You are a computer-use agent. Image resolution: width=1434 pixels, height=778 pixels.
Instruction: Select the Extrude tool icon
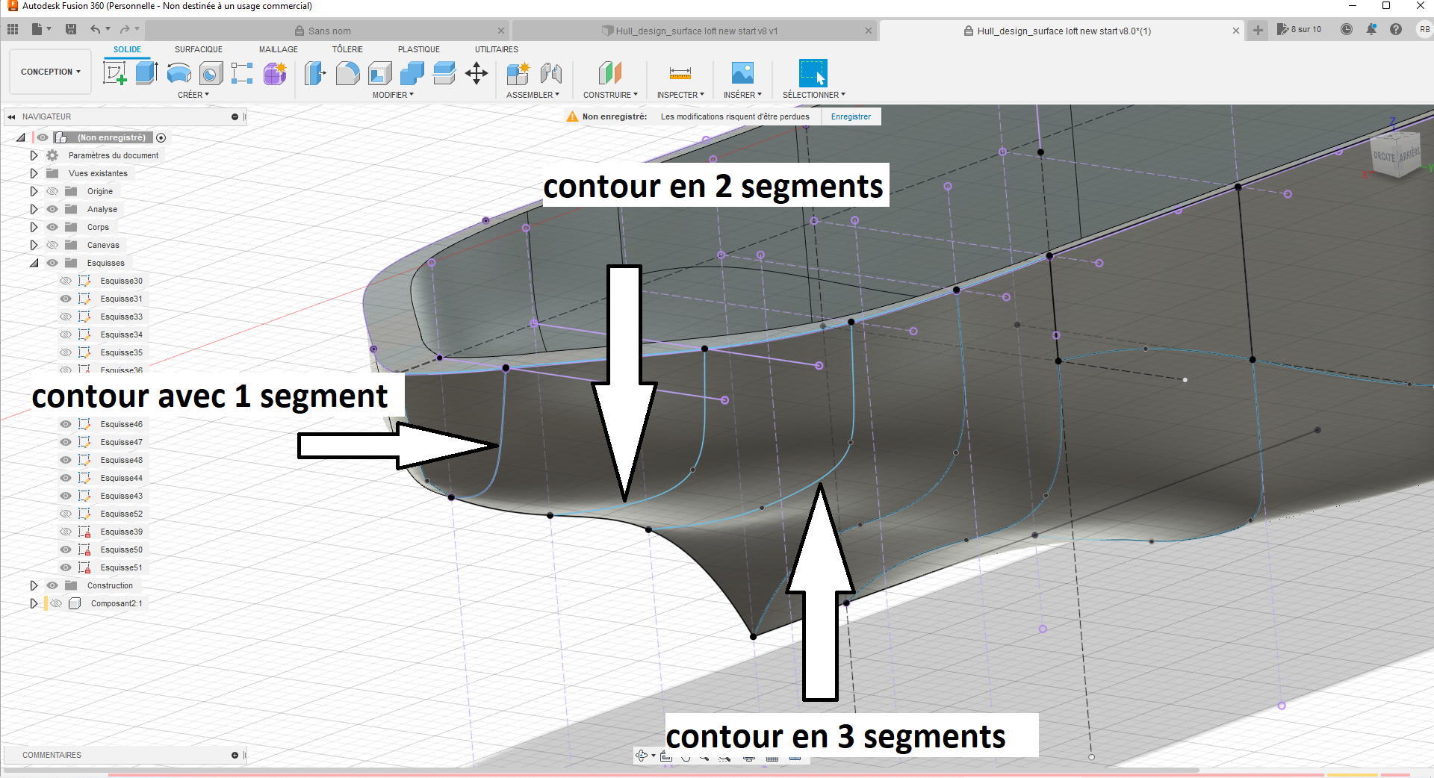coord(146,73)
